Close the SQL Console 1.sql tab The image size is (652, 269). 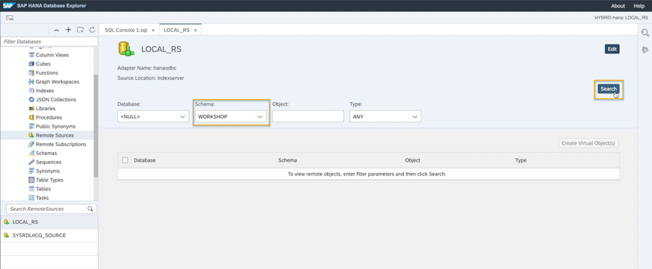[153, 30]
